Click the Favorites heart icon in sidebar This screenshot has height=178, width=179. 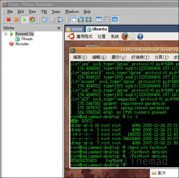(x=11, y=44)
